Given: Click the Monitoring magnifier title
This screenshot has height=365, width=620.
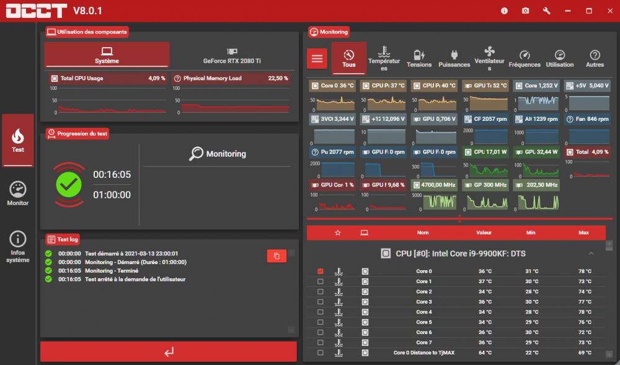Looking at the screenshot, I should (x=217, y=154).
